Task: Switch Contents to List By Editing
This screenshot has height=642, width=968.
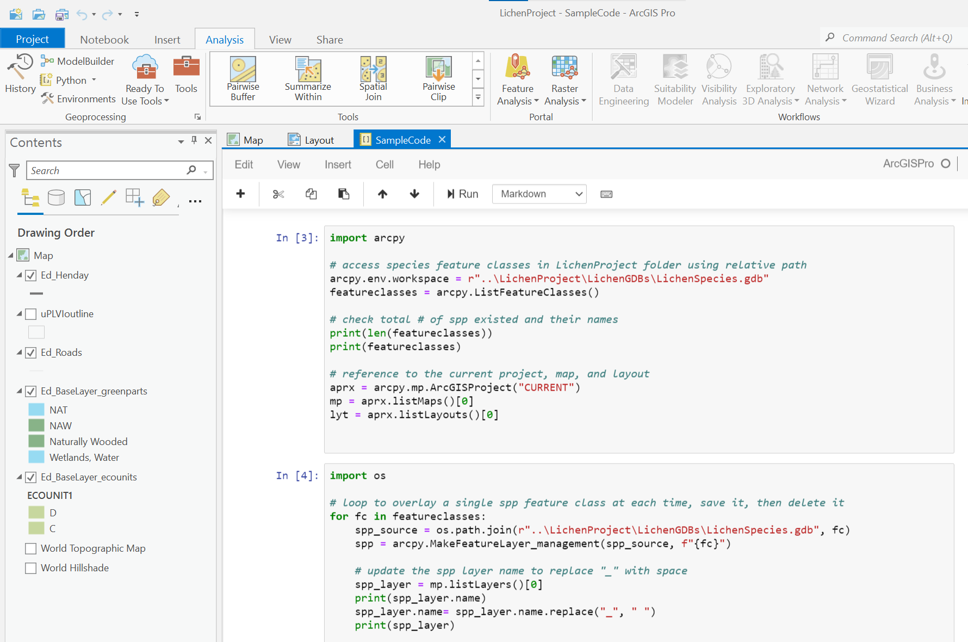Action: click(x=108, y=197)
